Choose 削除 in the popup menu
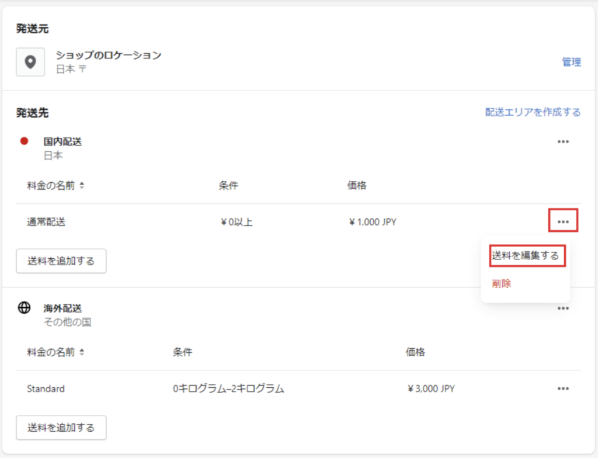Viewport: 598px width, 458px height. [x=502, y=284]
